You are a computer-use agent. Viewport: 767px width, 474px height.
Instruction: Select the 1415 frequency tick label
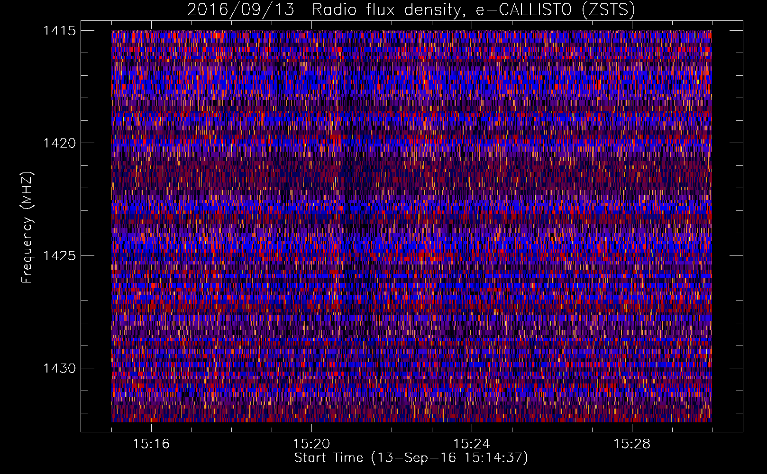click(x=59, y=31)
